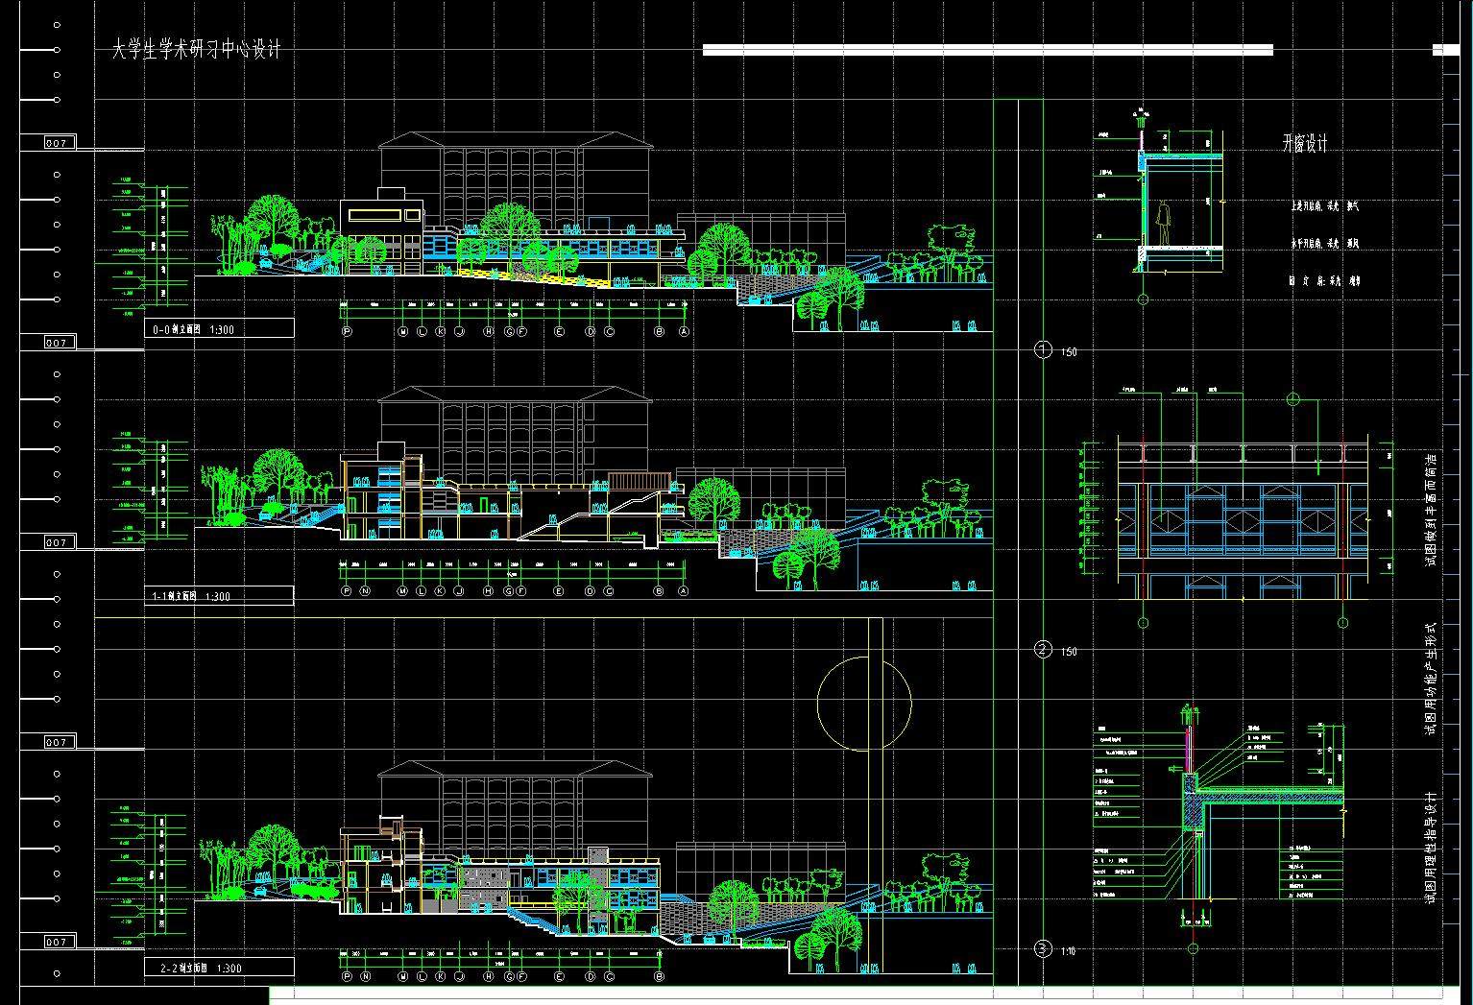Select the 1-1 section label box

(x=219, y=596)
